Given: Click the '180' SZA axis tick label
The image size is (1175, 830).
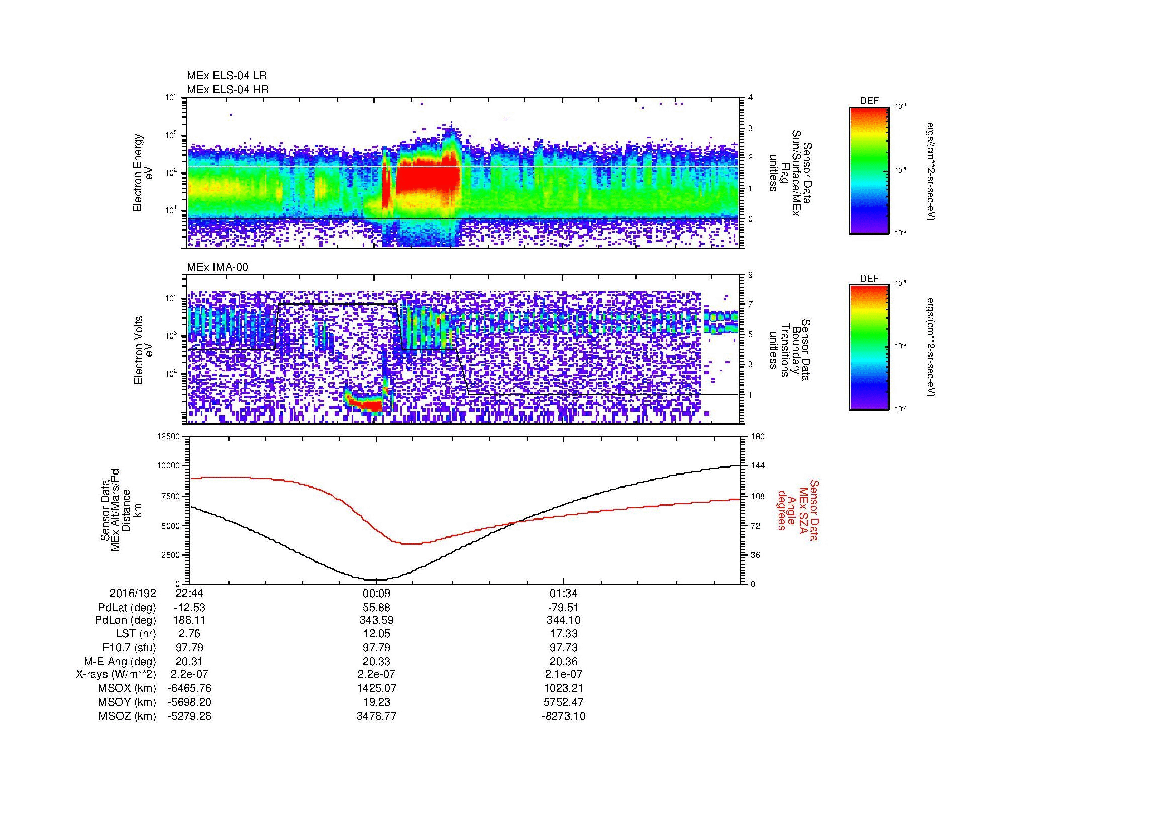Looking at the screenshot, I should point(758,437).
